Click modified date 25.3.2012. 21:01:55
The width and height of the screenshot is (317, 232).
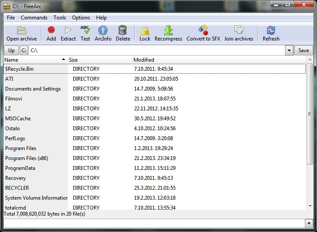point(155,188)
